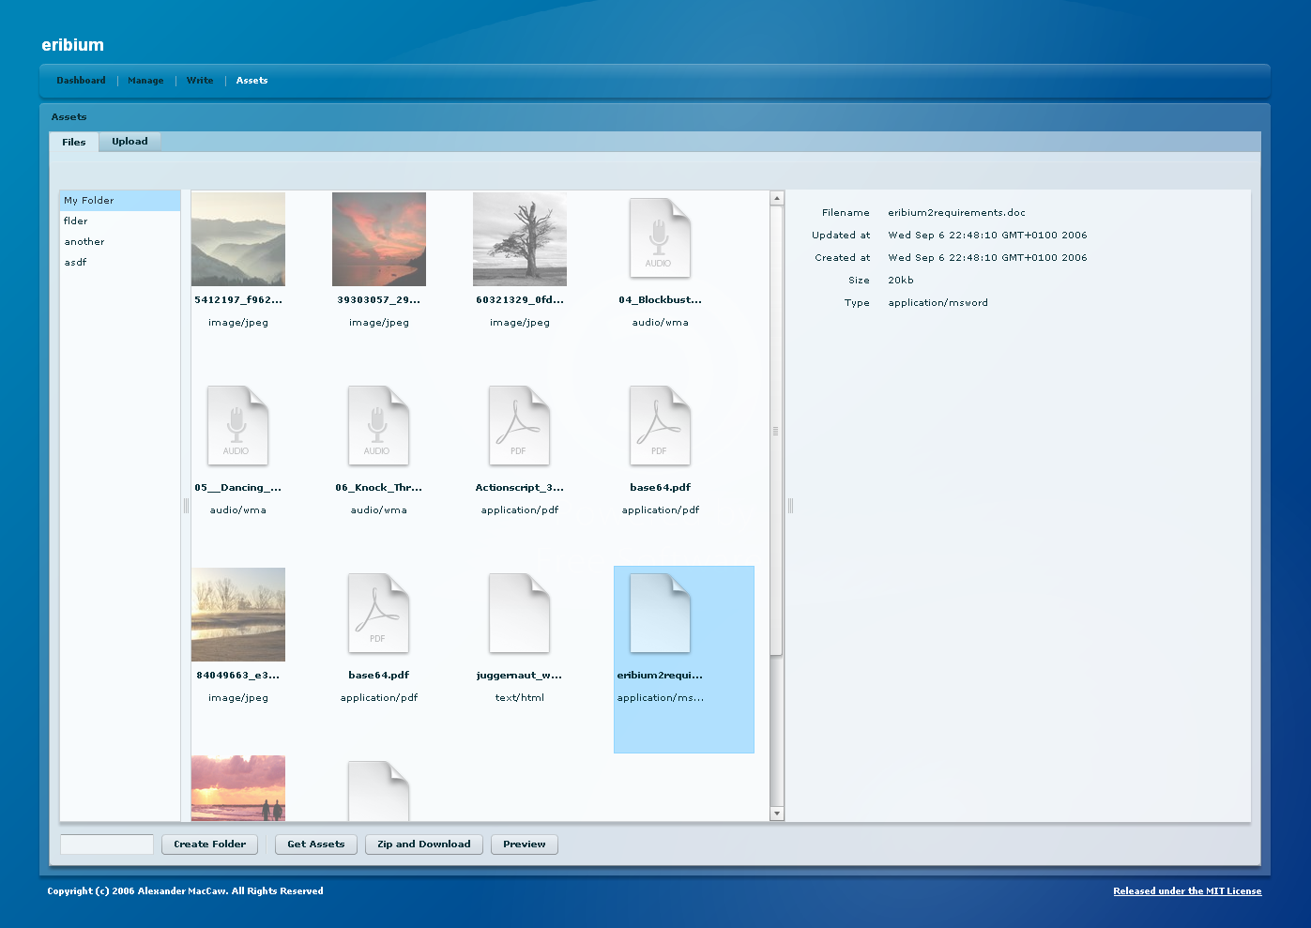The height and width of the screenshot is (928, 1311).
Task: Click the Zip and Download button
Action: pyautogui.click(x=424, y=844)
